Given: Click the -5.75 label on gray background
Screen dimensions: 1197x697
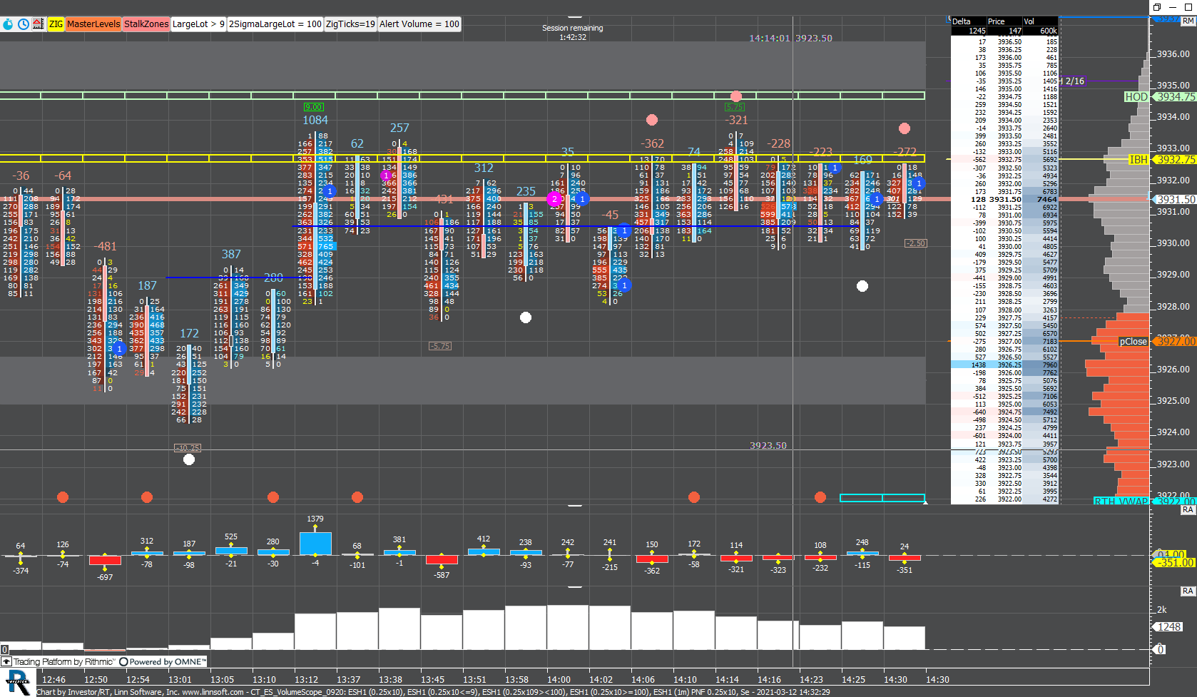Looking at the screenshot, I should tap(440, 346).
